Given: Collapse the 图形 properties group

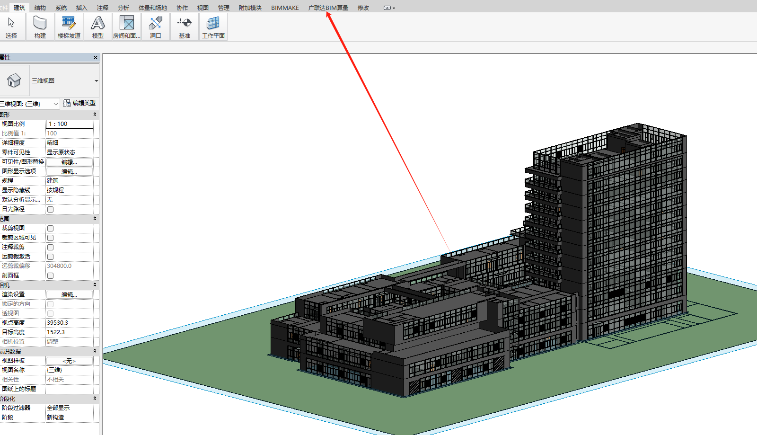Looking at the screenshot, I should (95, 115).
